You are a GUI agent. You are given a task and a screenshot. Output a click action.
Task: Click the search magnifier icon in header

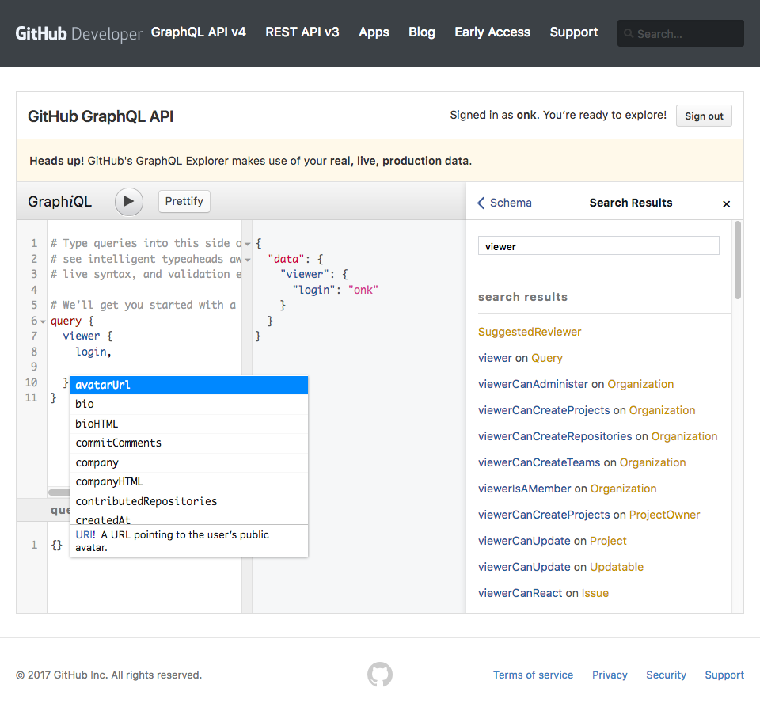[629, 34]
